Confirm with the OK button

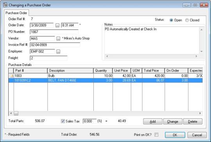175,135
